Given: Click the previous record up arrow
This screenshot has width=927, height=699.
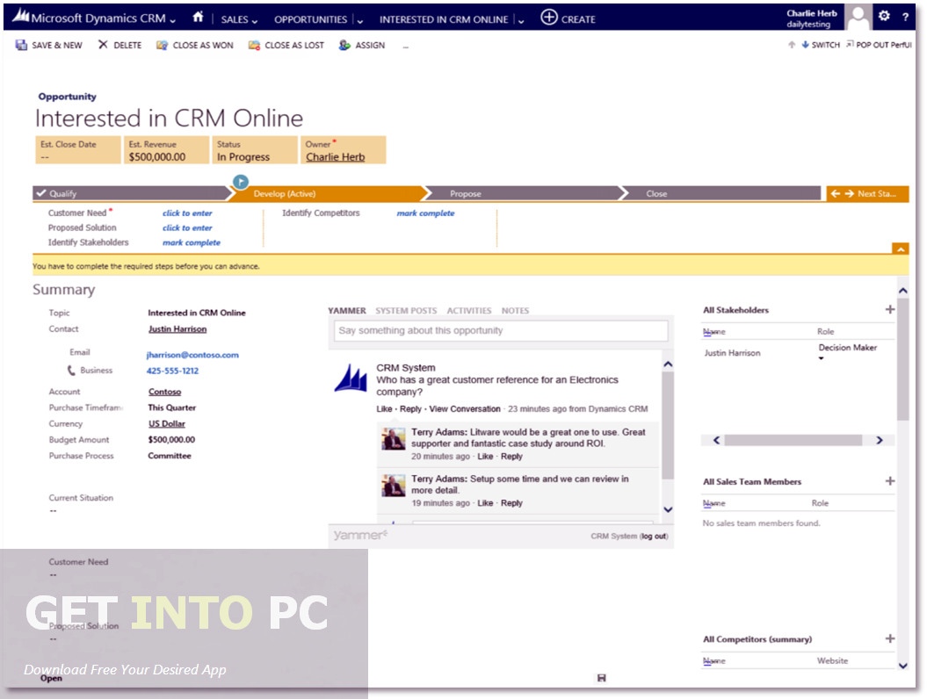Looking at the screenshot, I should pos(792,45).
